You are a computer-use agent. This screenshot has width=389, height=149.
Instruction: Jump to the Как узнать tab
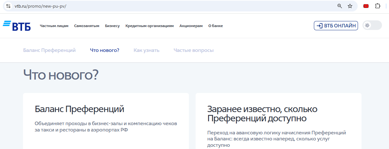coord(146,50)
